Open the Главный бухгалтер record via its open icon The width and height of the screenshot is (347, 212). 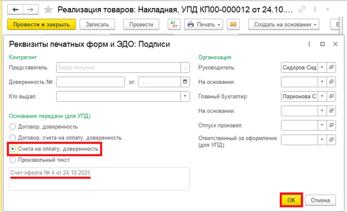[x=331, y=96]
